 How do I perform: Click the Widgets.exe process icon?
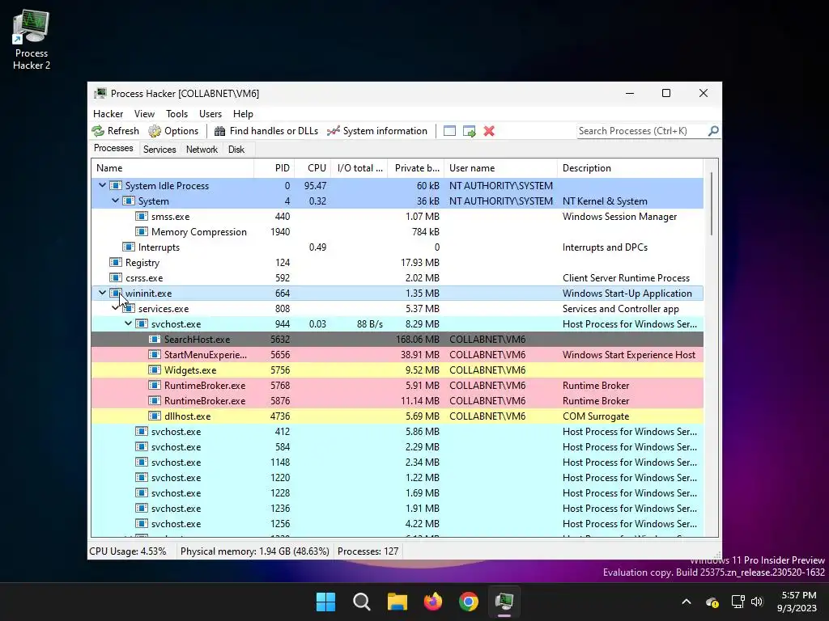click(x=155, y=370)
